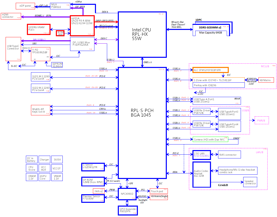Click the 2.5G LAN Killer E3100G block
This screenshot has width=277, height=217.
[202, 155]
